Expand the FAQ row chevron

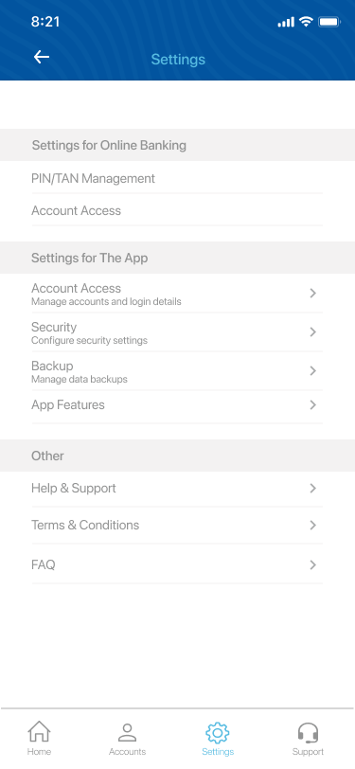click(312, 565)
